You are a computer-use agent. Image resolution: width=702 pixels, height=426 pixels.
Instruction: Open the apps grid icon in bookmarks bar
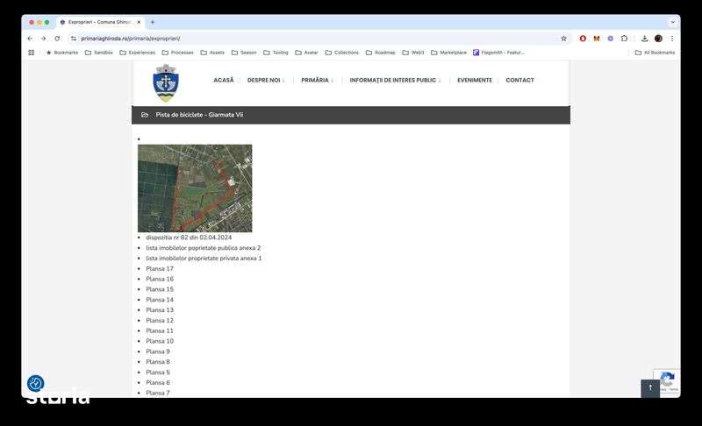point(32,53)
